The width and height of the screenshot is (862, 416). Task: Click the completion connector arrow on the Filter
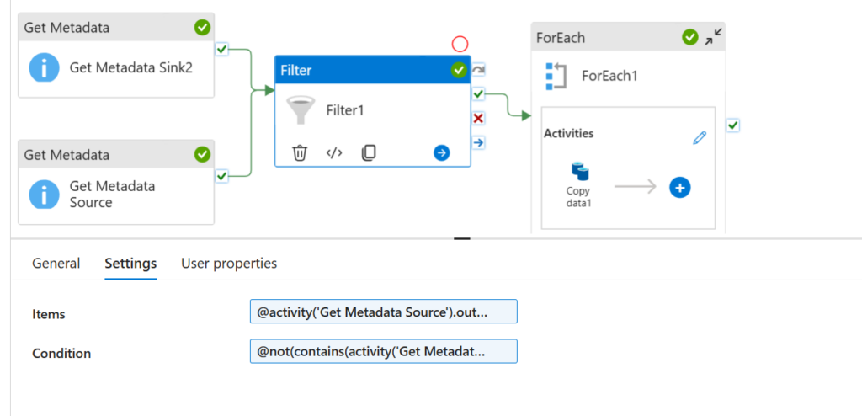pos(478,142)
